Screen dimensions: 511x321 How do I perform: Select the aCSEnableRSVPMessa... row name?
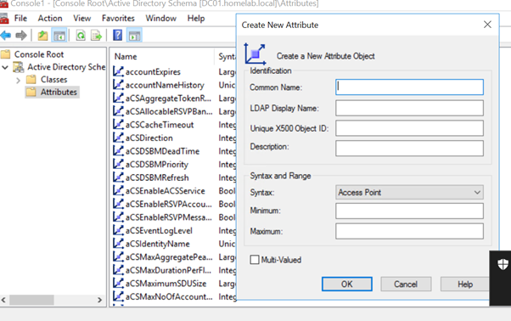(x=168, y=217)
